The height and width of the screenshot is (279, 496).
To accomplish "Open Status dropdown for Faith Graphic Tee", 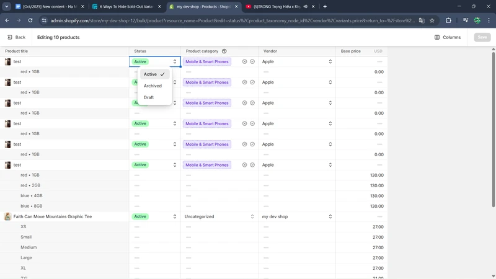I will pos(155,217).
